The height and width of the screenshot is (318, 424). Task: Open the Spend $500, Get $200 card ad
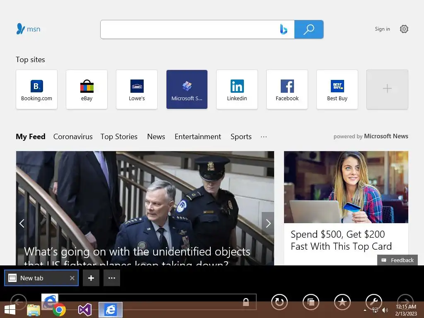click(x=341, y=240)
